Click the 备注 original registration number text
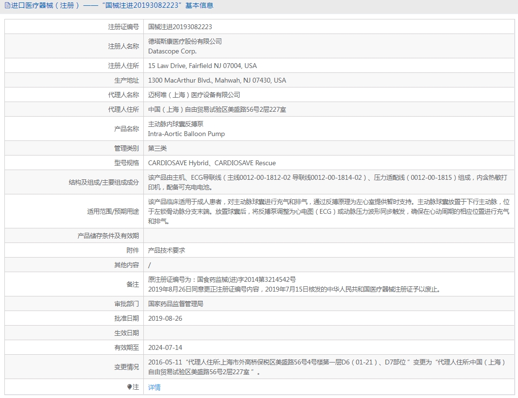 pyautogui.click(x=222, y=279)
